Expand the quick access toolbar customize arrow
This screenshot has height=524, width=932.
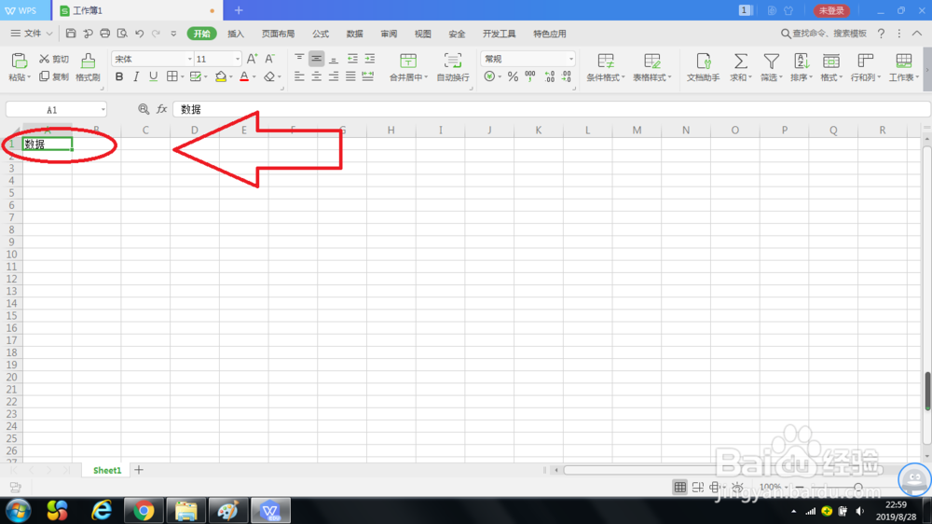pos(173,34)
